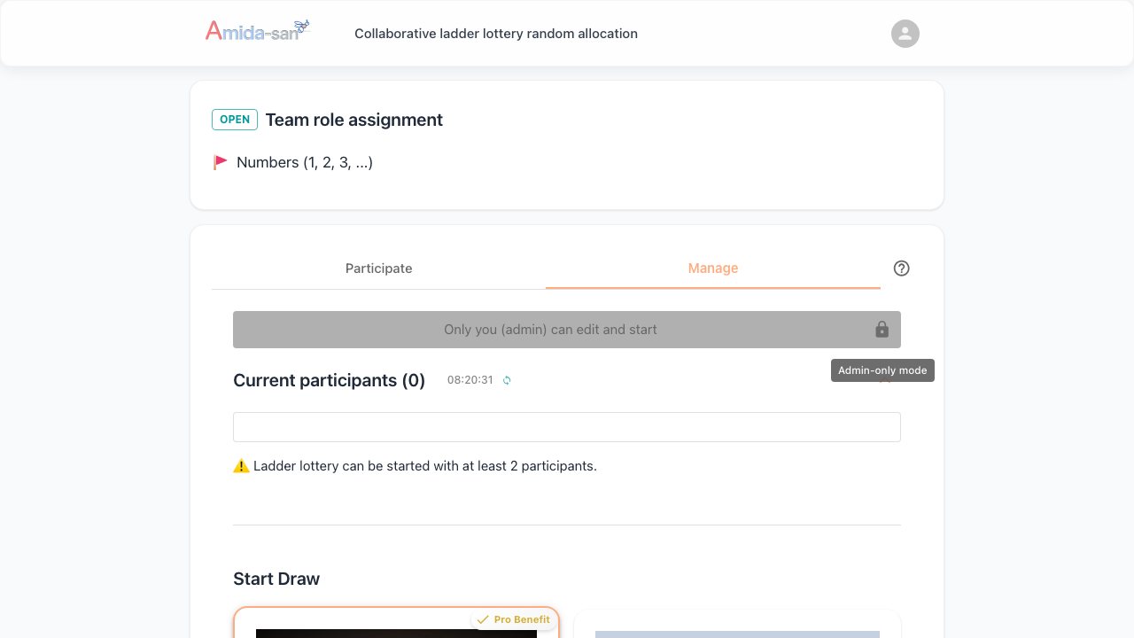Click the red flag icon
Viewport: 1134px width, 638px height.
220,162
